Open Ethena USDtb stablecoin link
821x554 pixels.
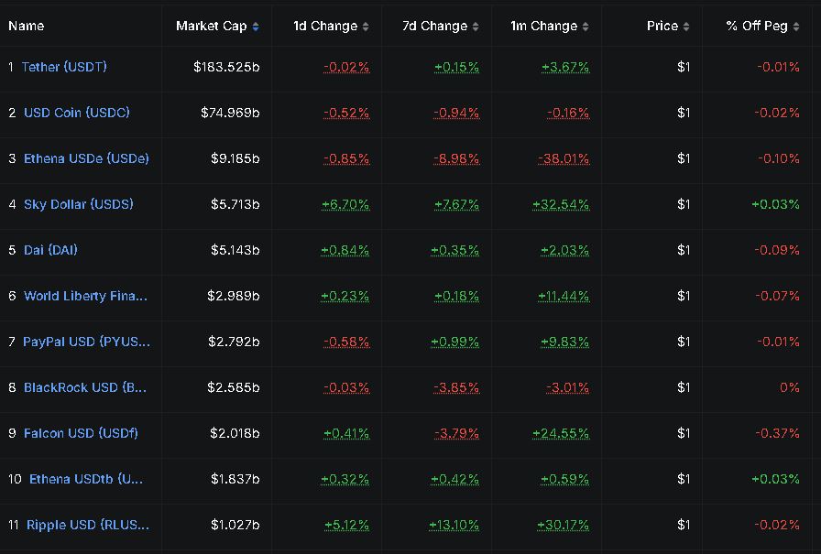point(86,479)
